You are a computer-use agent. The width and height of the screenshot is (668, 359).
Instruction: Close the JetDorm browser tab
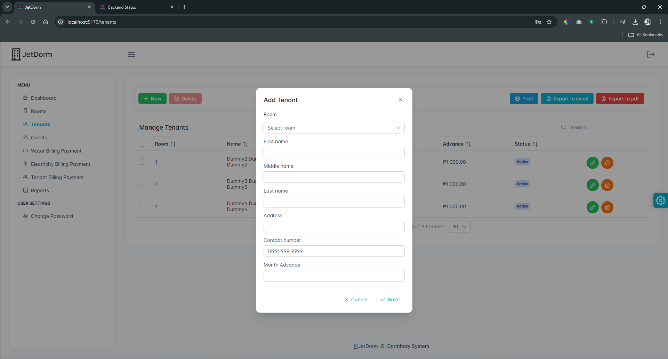[x=89, y=7]
